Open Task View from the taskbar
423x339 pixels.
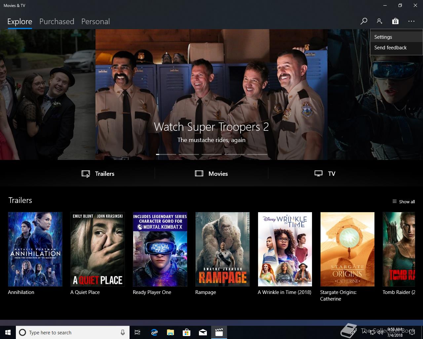pyautogui.click(x=137, y=332)
